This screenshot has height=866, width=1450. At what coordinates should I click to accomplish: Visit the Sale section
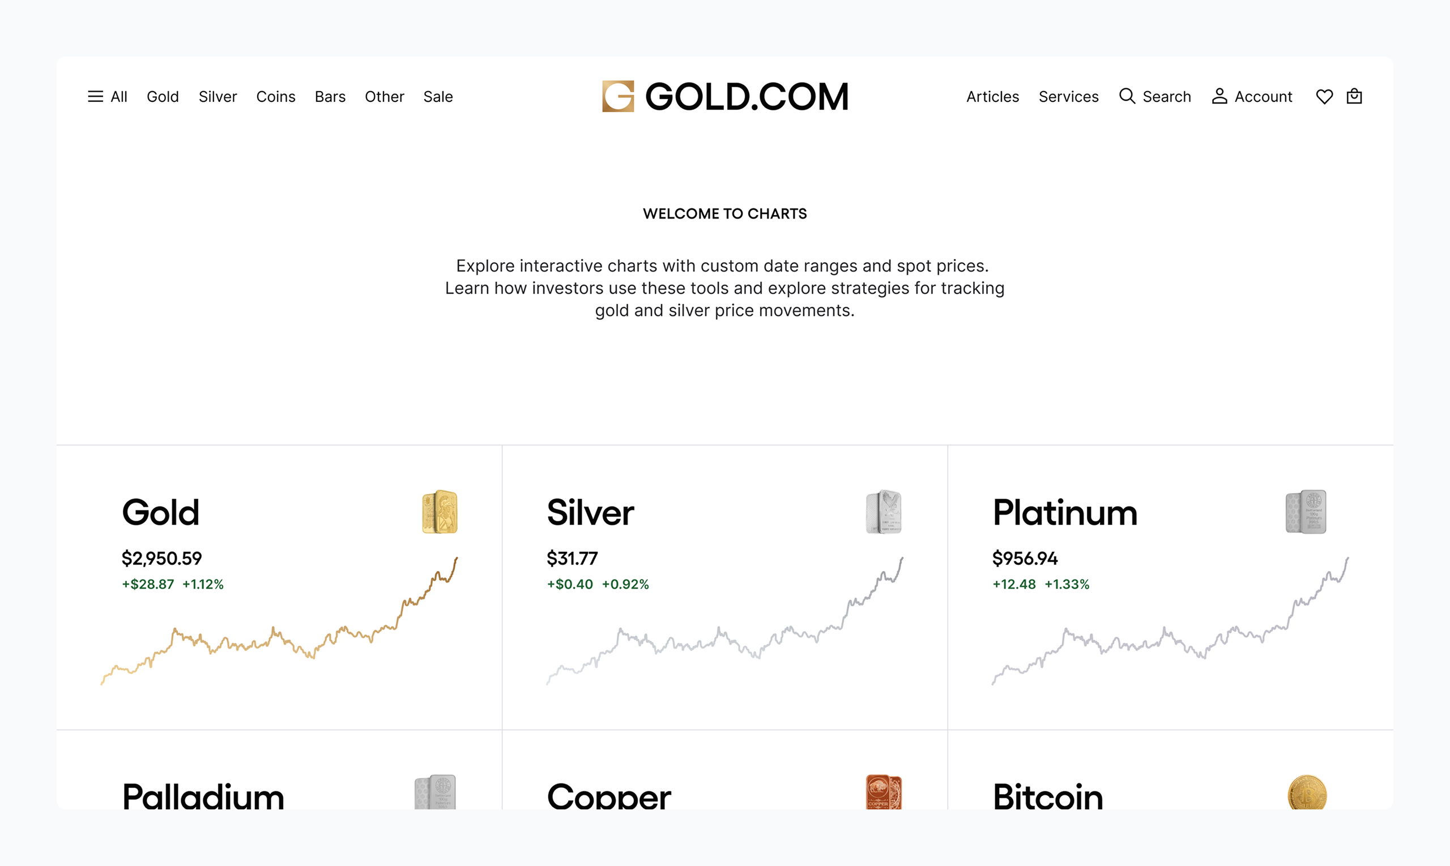pyautogui.click(x=438, y=96)
